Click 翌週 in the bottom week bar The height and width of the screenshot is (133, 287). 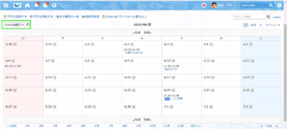coord(148,120)
